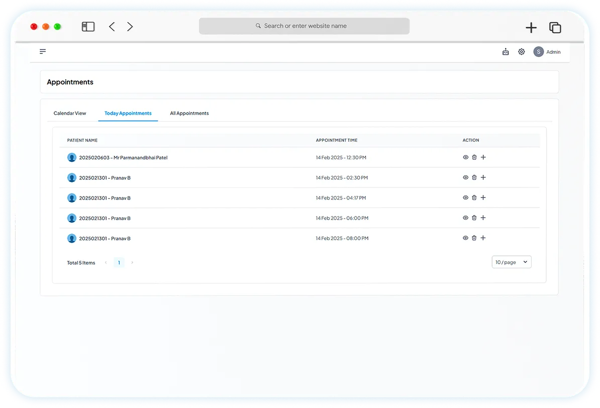The height and width of the screenshot is (408, 600).
Task: View the 02:30 PM appointment details
Action: tap(465, 177)
